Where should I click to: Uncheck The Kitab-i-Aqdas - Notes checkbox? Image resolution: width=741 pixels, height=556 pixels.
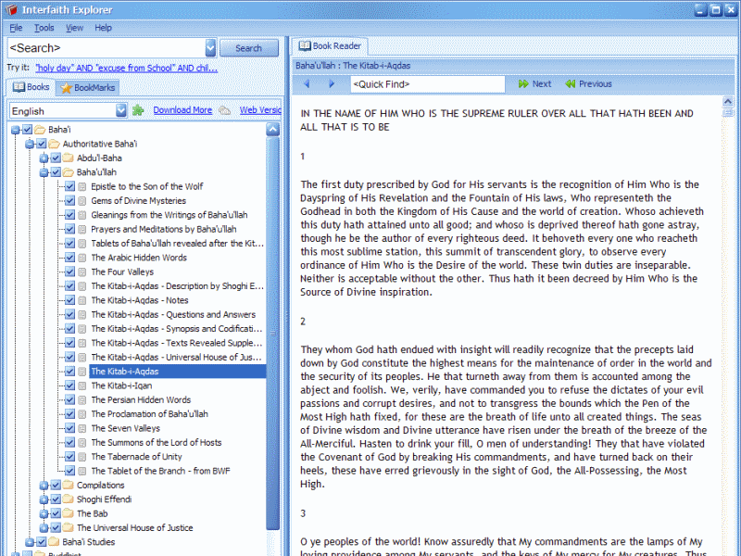(x=70, y=300)
